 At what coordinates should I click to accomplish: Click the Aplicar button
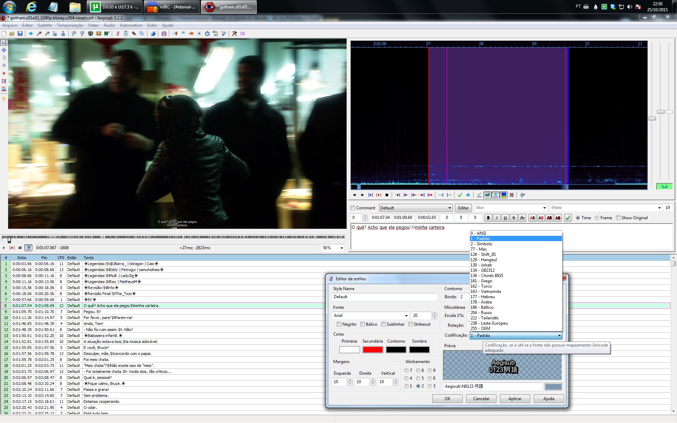click(x=515, y=399)
